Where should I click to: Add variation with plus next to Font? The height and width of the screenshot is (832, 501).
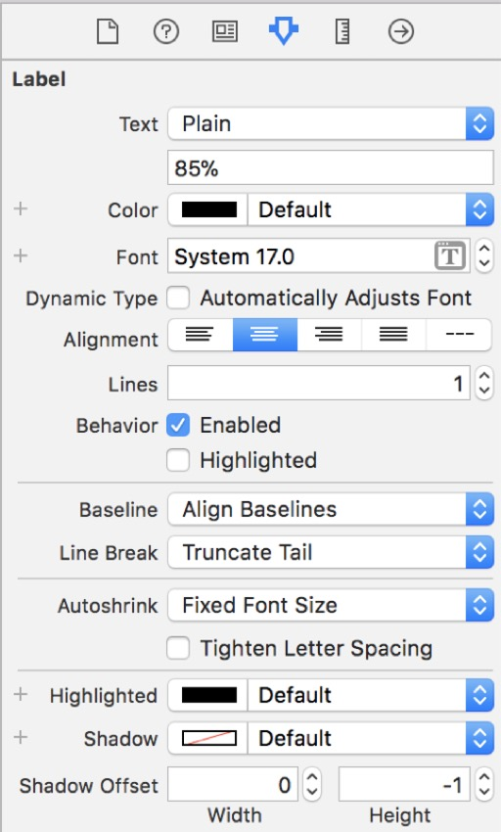[x=21, y=255]
